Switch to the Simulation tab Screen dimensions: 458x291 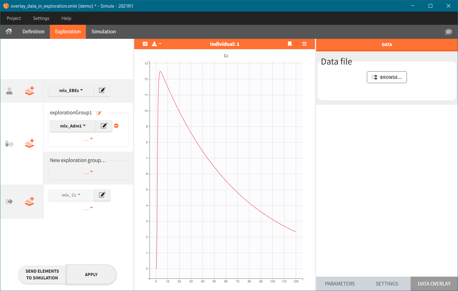(103, 31)
